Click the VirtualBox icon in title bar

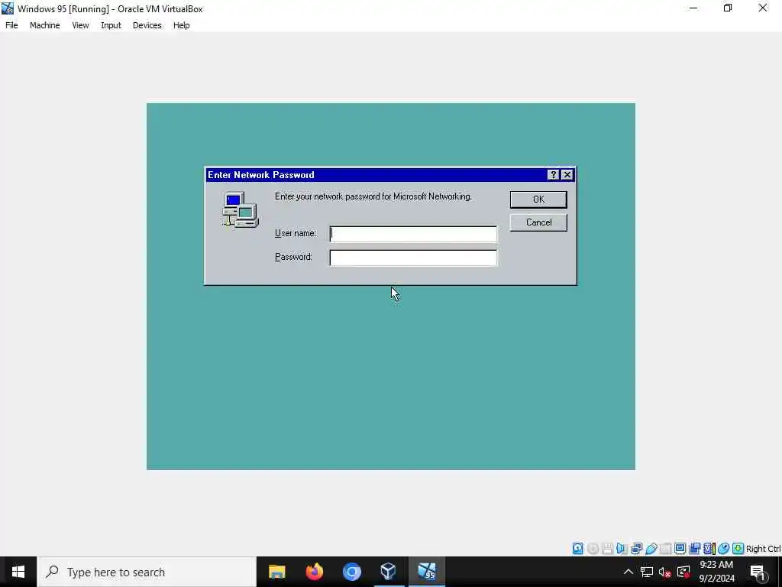point(8,8)
